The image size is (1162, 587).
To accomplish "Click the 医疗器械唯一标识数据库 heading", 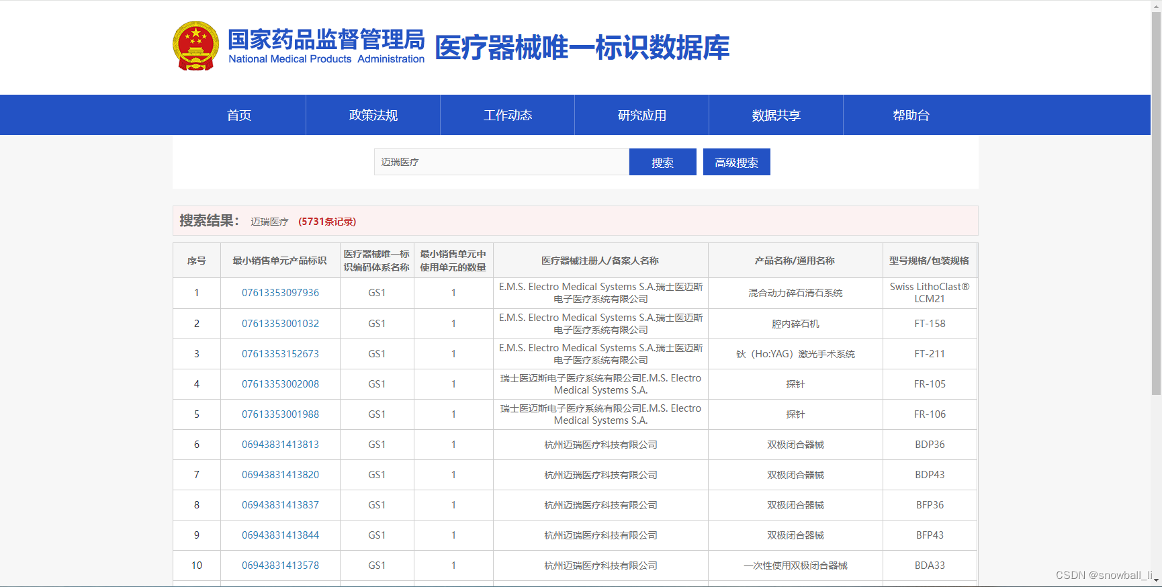I will 582,48.
